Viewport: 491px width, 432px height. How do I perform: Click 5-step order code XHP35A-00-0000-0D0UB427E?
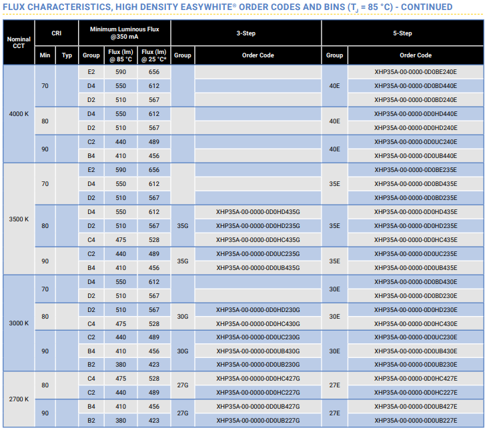416,407
